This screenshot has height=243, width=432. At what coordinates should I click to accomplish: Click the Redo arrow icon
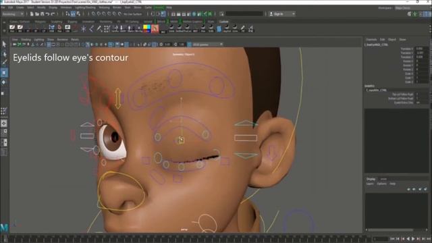pyautogui.click(x=53, y=13)
